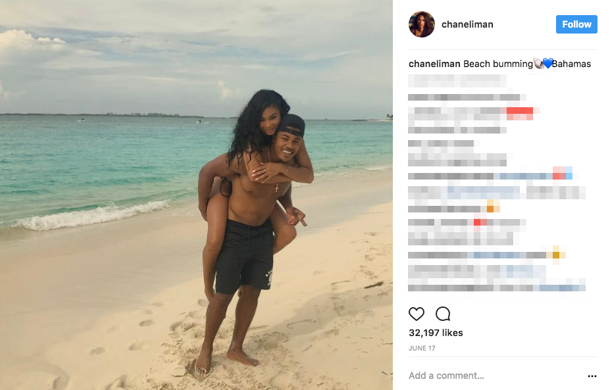Open chaneliman username in the post header
This screenshot has height=390, width=610.
pos(467,24)
